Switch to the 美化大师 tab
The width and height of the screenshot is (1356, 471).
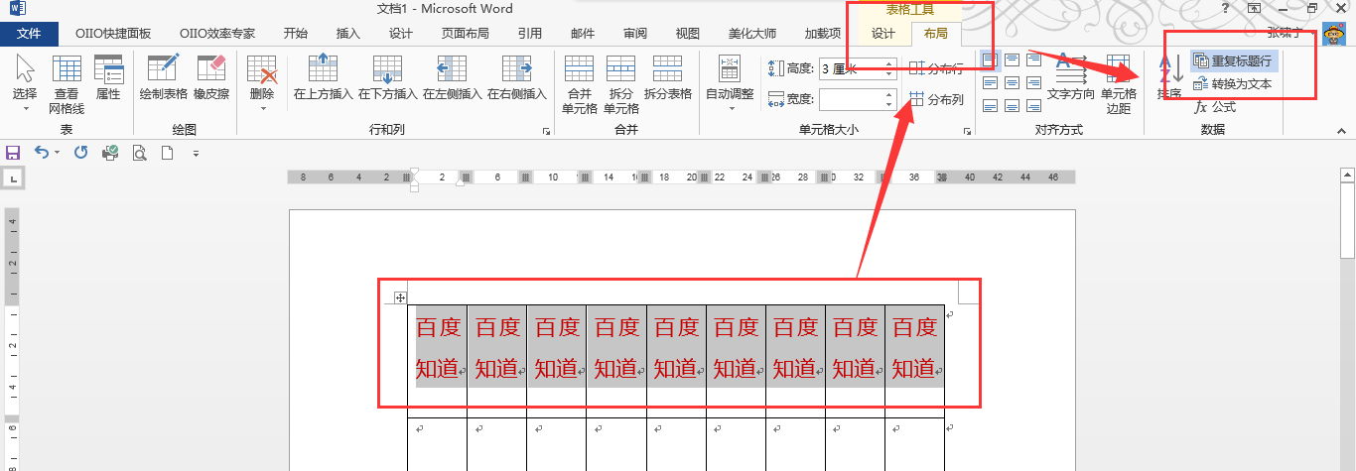coord(752,34)
